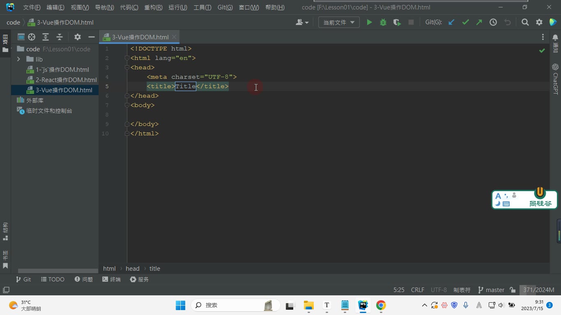Expand all in project panel
The image size is (561, 315).
pos(46,37)
